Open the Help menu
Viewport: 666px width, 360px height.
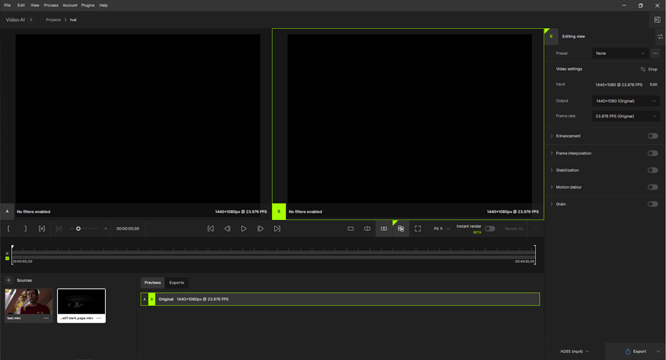103,5
